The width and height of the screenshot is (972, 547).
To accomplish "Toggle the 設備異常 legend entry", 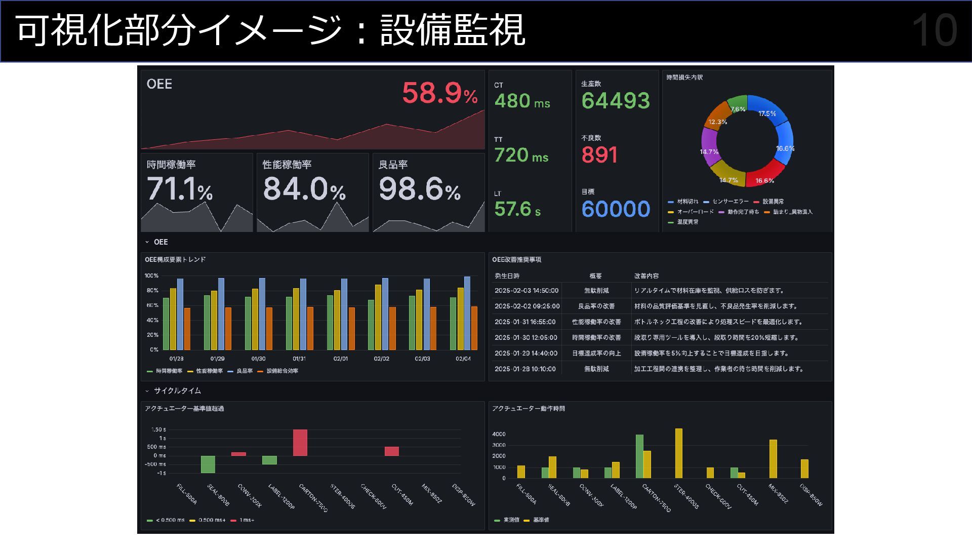I will [x=773, y=202].
